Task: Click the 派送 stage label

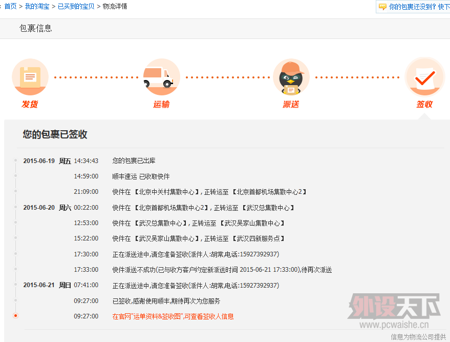Action: coord(291,104)
